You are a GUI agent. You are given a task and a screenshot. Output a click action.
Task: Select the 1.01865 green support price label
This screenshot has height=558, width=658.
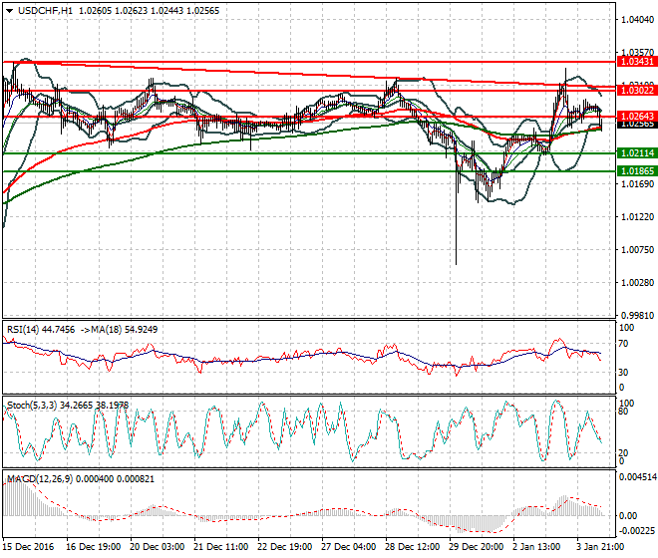[637, 171]
